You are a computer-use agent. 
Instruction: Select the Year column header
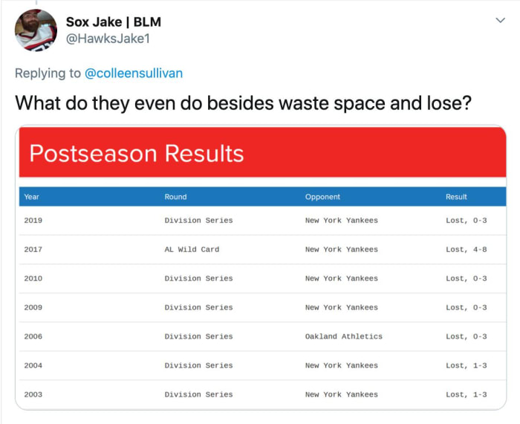coord(32,197)
